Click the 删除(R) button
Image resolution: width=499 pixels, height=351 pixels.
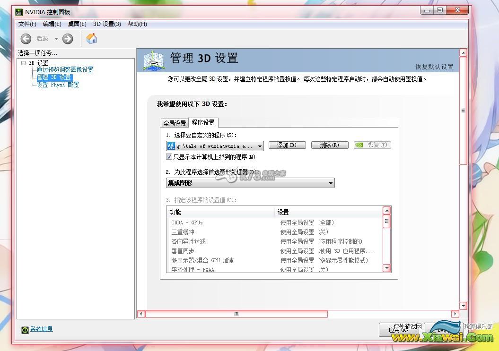tap(329, 145)
